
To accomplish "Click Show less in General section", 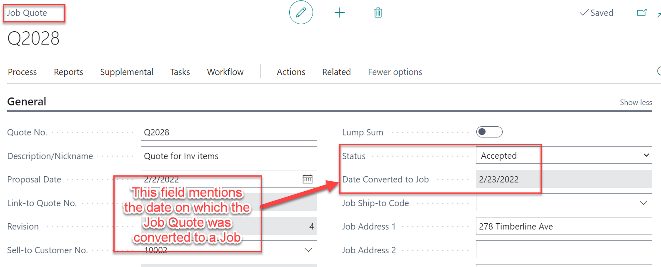I will 636,102.
